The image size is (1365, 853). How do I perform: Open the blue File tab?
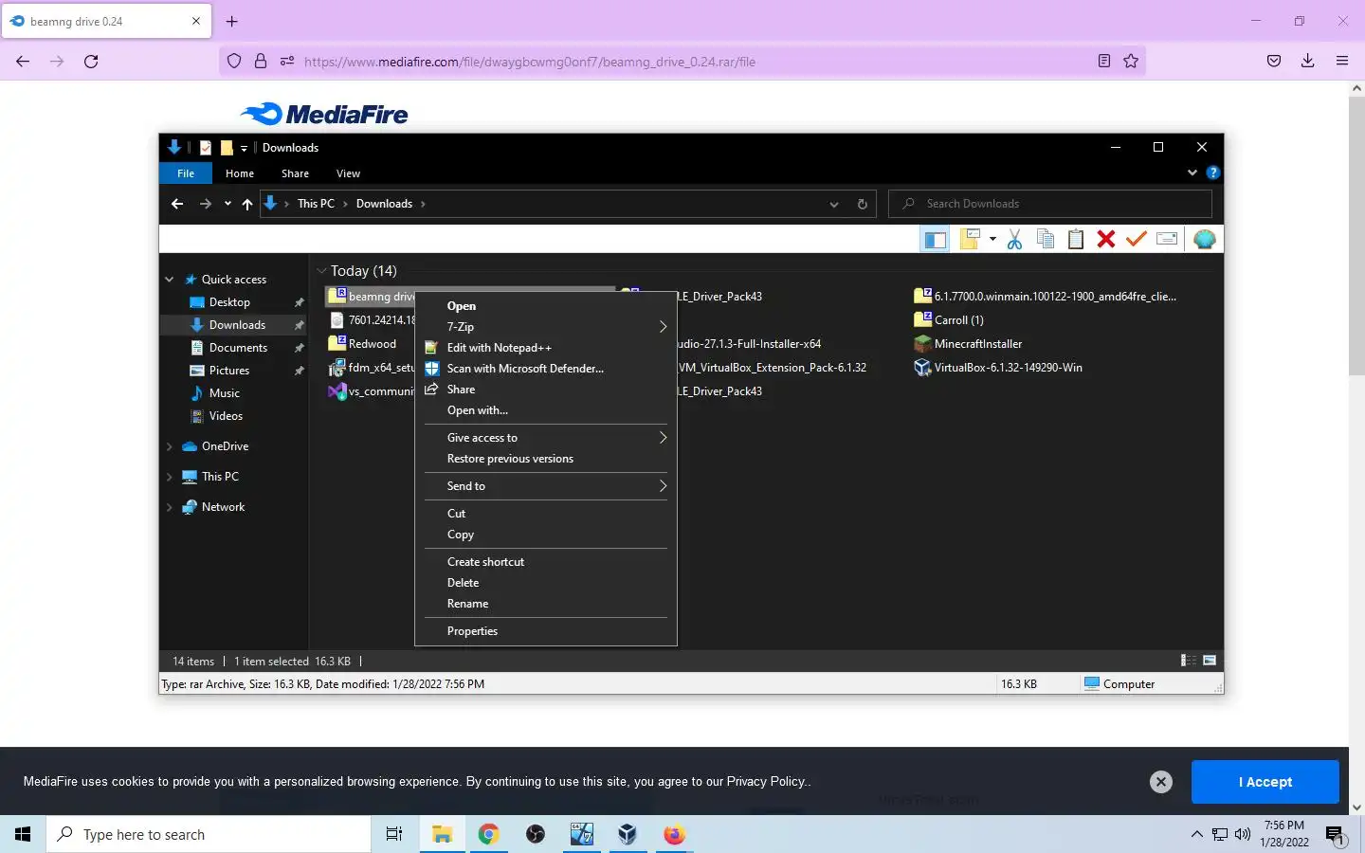point(186,173)
